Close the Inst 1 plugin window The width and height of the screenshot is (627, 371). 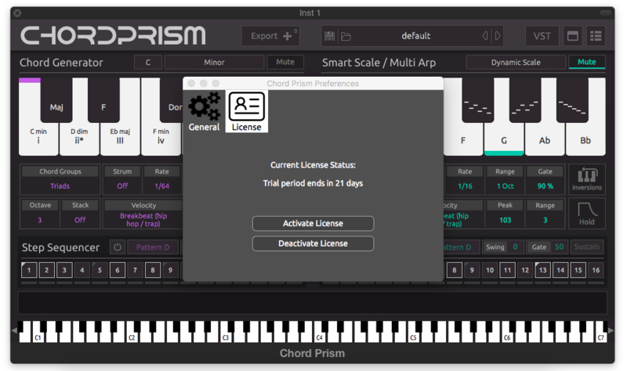(17, 13)
